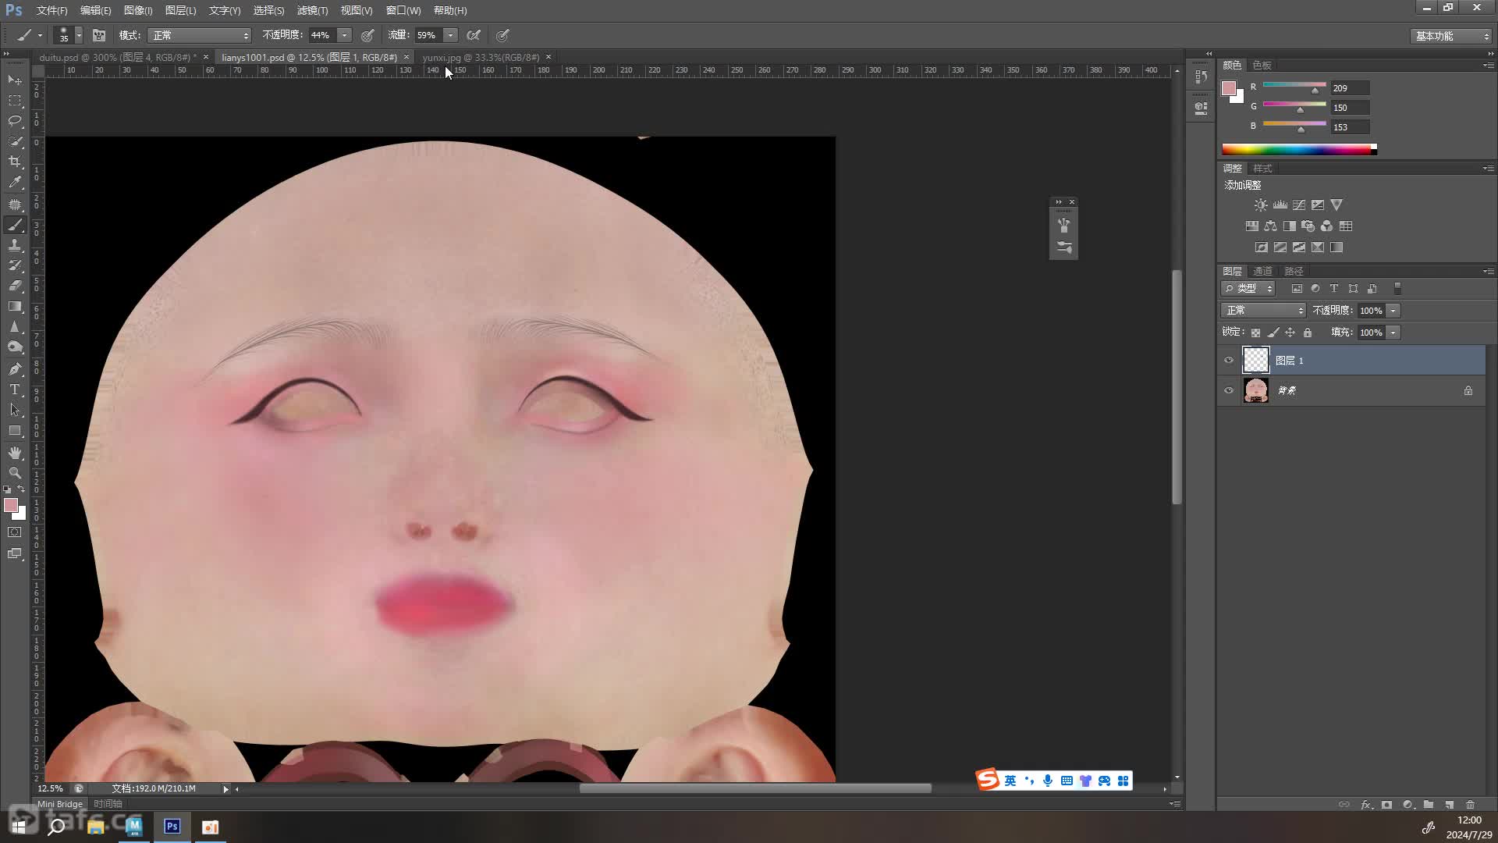The height and width of the screenshot is (843, 1498).
Task: Click the Brightness/Contrast adjustment icon
Action: tap(1261, 205)
